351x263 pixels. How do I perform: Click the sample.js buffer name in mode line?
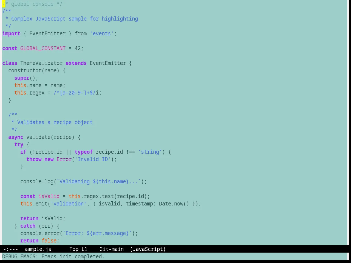click(x=38, y=249)
